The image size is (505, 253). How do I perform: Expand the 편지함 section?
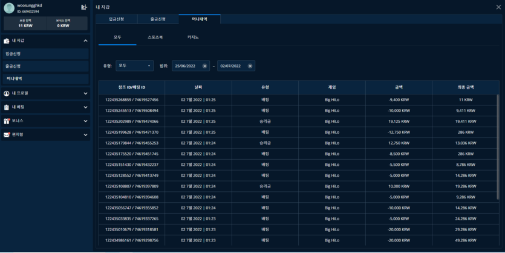point(85,135)
